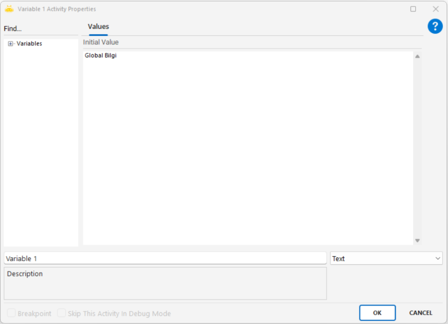Close the Variable 1 Activity Properties dialog

(435, 9)
